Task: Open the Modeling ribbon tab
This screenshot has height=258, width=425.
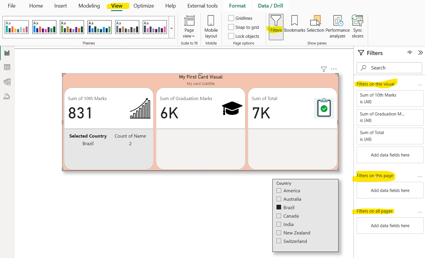Action: [x=89, y=6]
